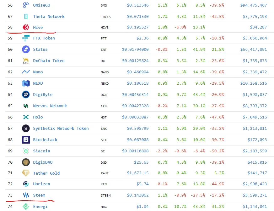This screenshot has height=211, width=274.
Task: Open the DigiByte coin link
Action: 43,95
